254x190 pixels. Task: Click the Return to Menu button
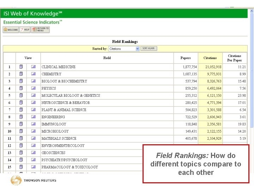coord(40,30)
